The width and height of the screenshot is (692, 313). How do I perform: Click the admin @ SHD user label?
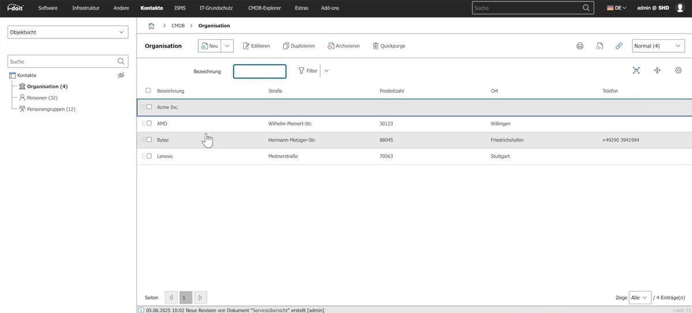[x=653, y=8]
